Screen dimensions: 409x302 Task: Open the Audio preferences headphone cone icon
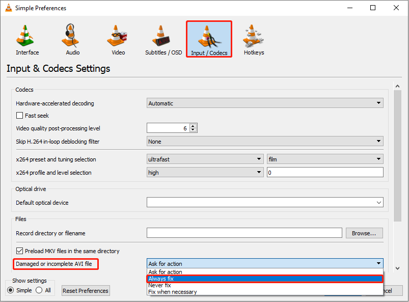(x=70, y=36)
